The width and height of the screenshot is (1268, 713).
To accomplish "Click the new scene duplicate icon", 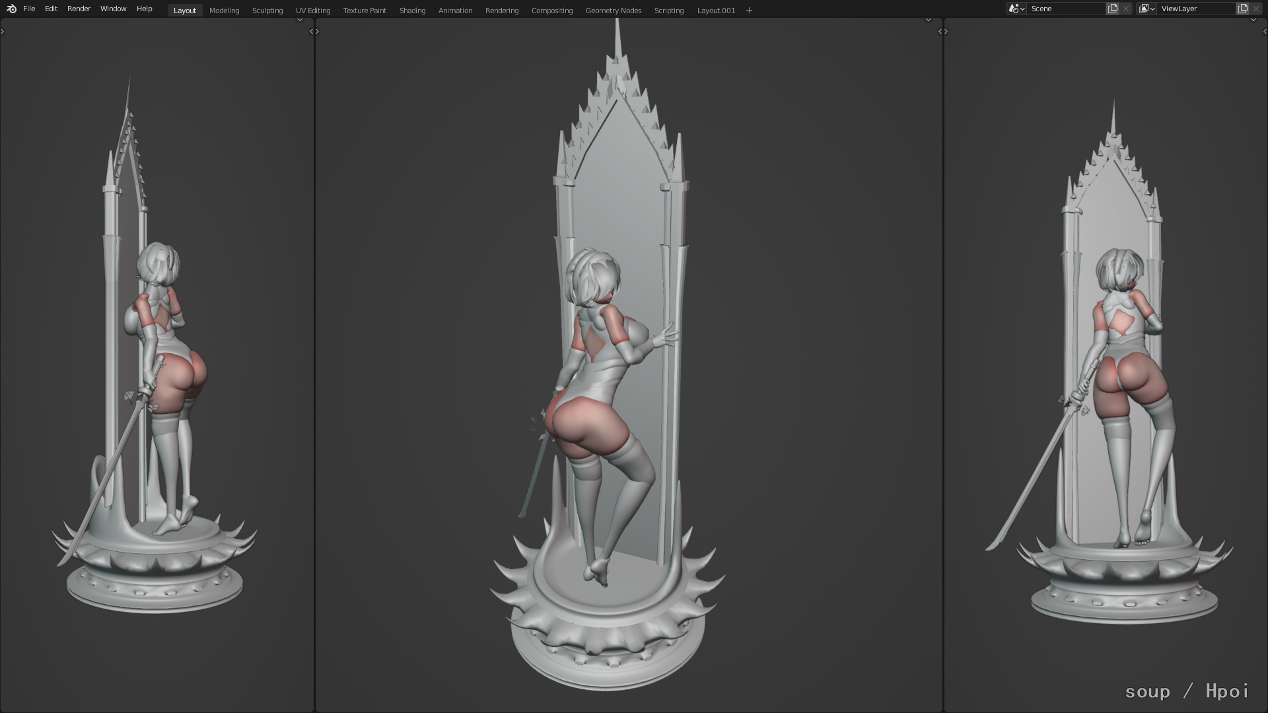I will click(1113, 9).
